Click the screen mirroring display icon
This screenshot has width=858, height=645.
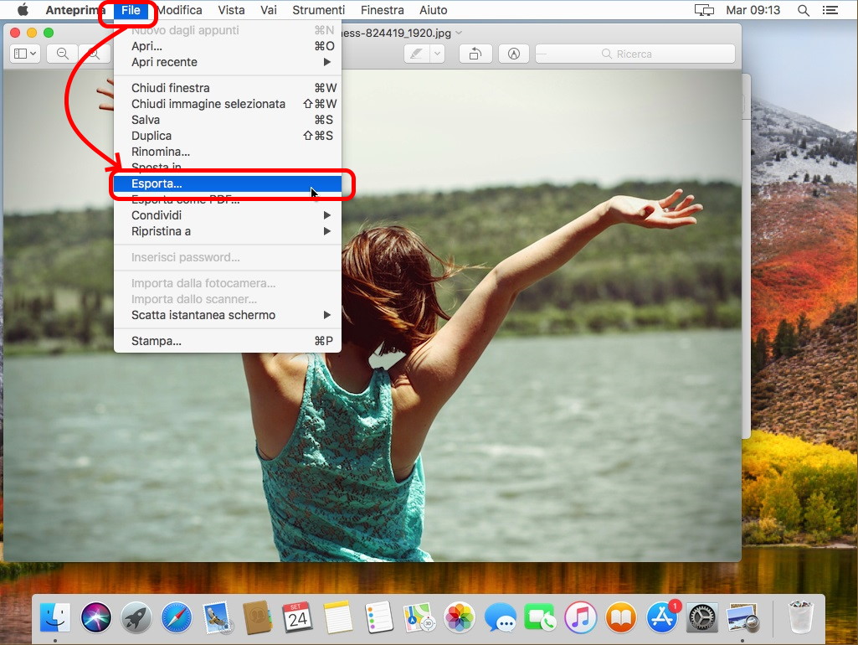pos(704,10)
